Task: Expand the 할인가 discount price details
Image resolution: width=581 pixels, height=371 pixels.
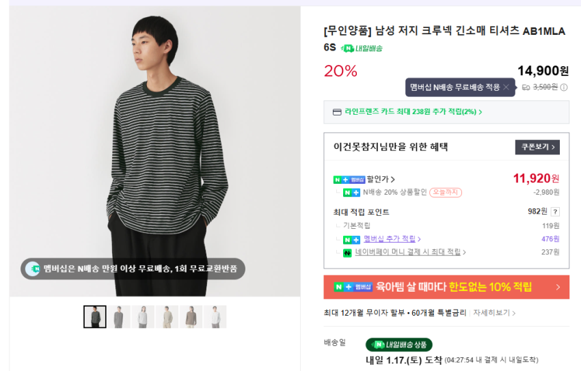Action: point(381,180)
